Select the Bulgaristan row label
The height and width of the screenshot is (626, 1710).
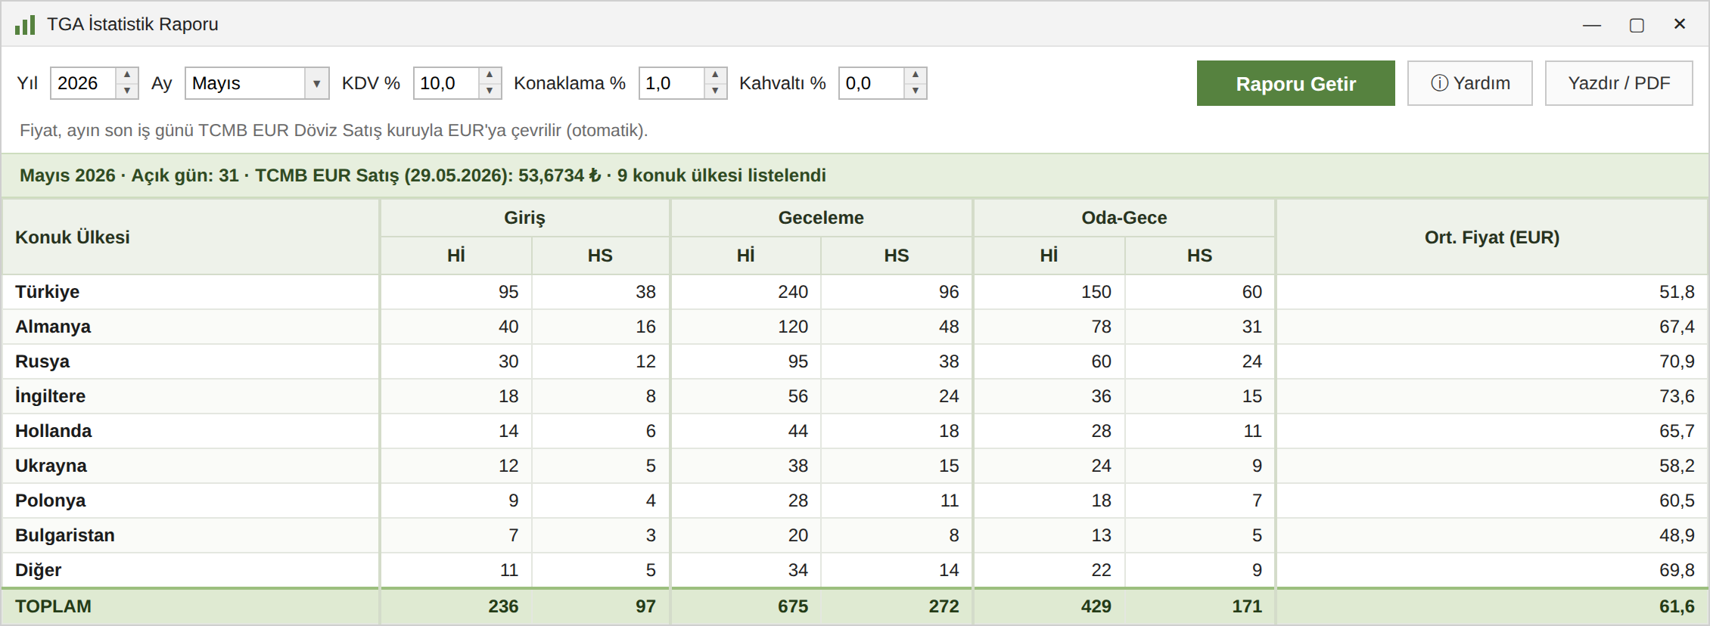pyautogui.click(x=65, y=535)
